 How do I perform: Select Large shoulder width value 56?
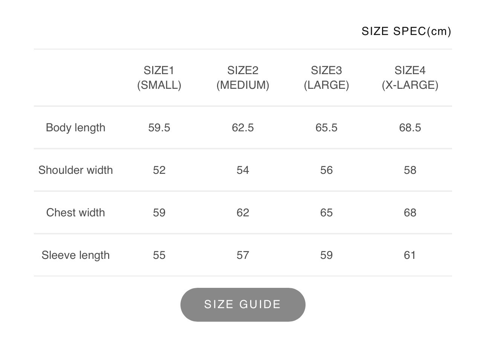(326, 170)
